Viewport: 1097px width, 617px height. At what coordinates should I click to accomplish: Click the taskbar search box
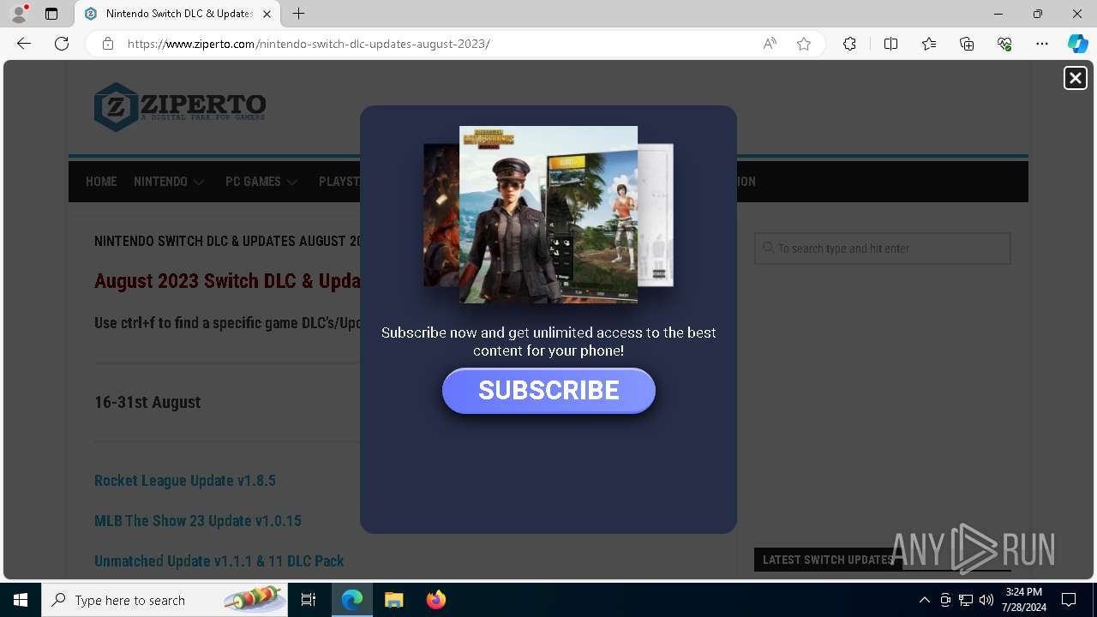click(165, 600)
